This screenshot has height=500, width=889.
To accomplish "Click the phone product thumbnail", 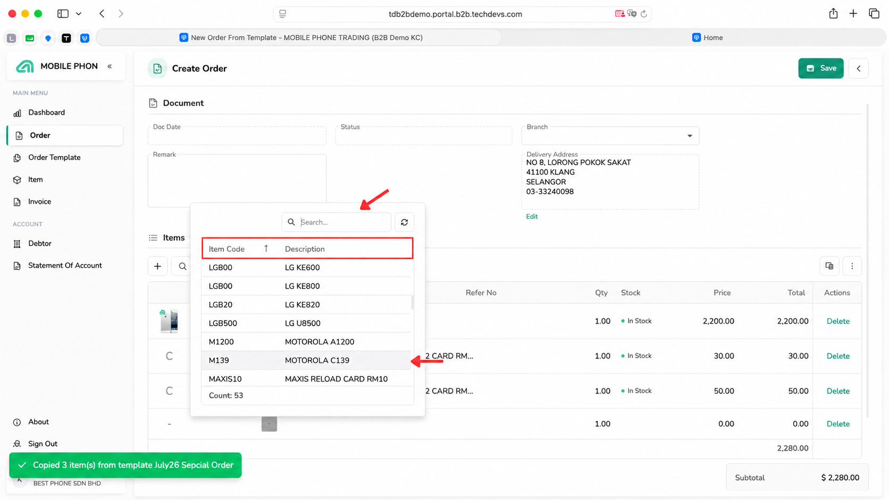I will point(169,321).
